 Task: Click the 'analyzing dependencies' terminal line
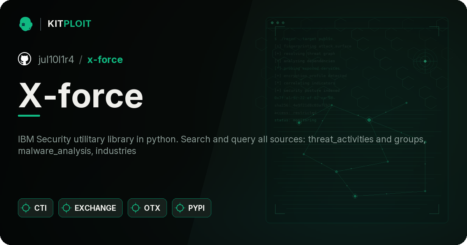tap(304, 61)
